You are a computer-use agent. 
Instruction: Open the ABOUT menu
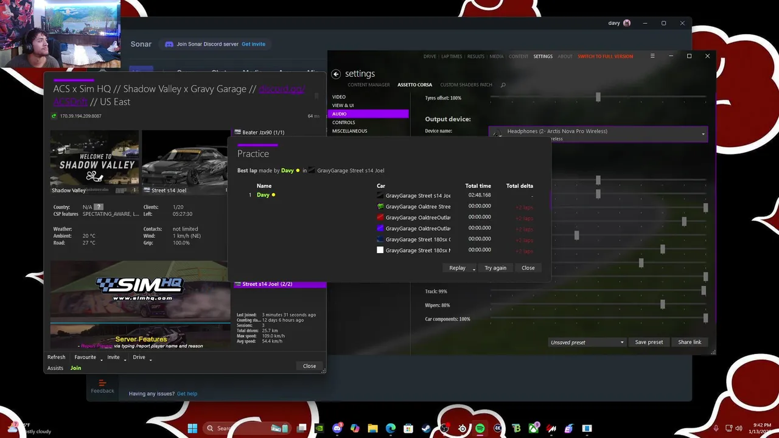565,56
